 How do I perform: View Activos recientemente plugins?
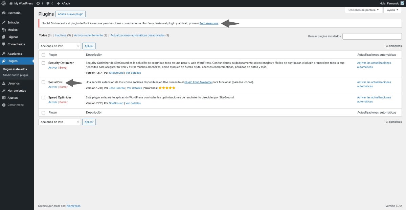tap(88, 35)
